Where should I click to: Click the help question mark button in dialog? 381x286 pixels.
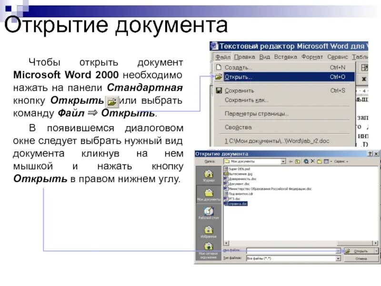[370, 153]
